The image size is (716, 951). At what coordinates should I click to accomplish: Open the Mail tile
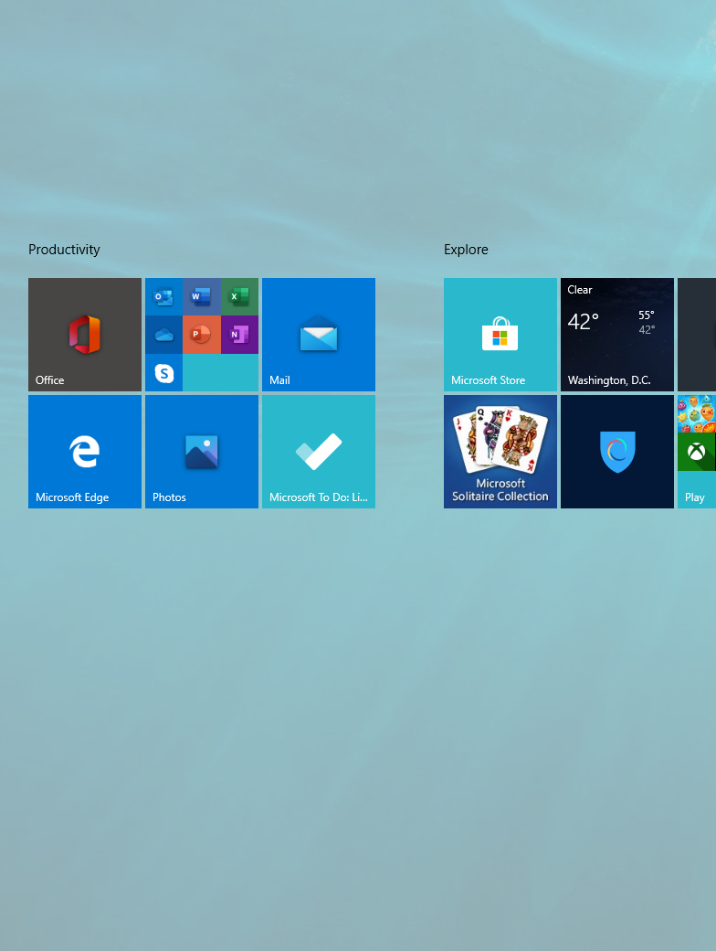[319, 334]
